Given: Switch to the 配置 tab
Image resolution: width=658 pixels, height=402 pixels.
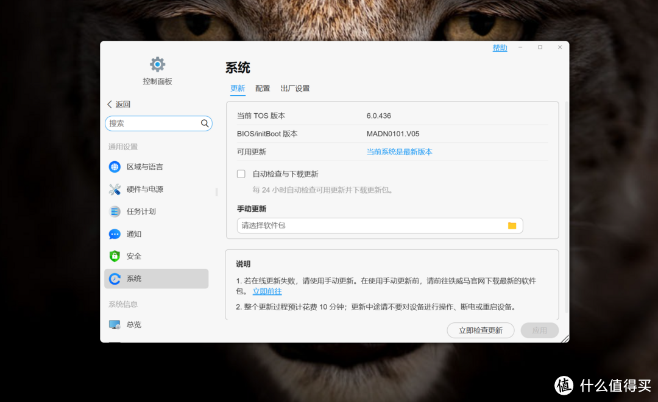Looking at the screenshot, I should point(263,88).
